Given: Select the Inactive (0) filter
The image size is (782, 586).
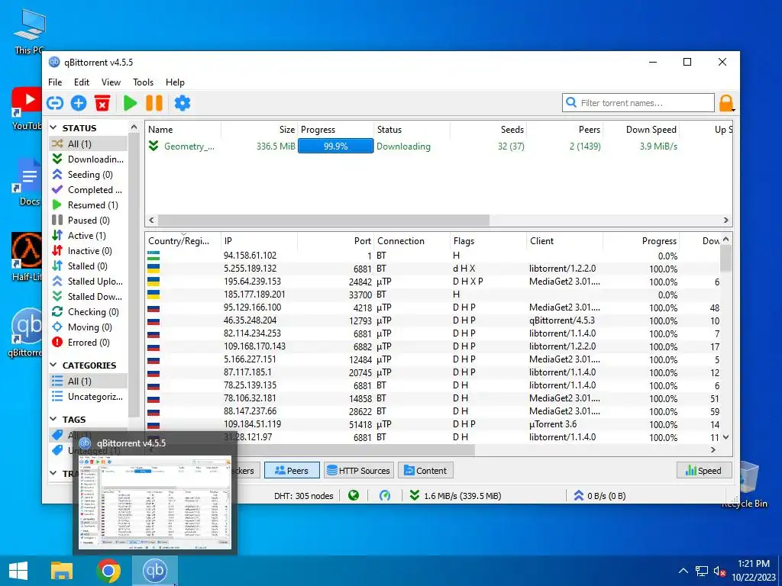Looking at the screenshot, I should [x=88, y=251].
